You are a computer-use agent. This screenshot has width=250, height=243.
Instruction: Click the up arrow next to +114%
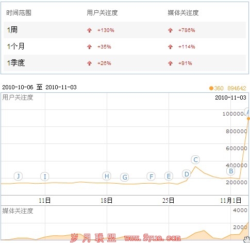(170, 47)
